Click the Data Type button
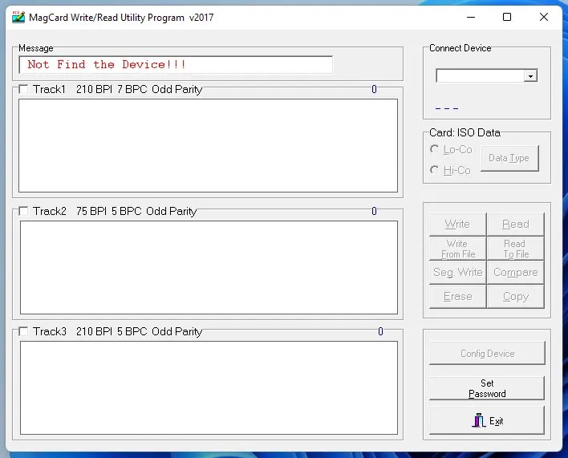 click(509, 158)
